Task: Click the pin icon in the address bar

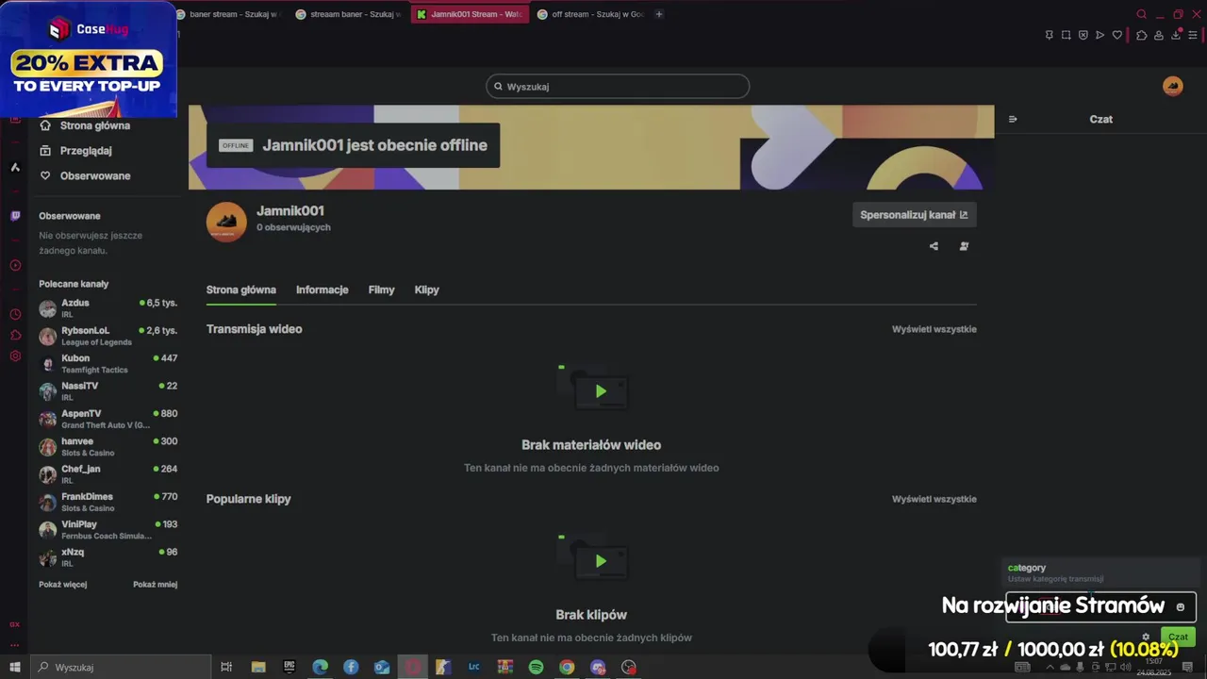Action: (1050, 35)
